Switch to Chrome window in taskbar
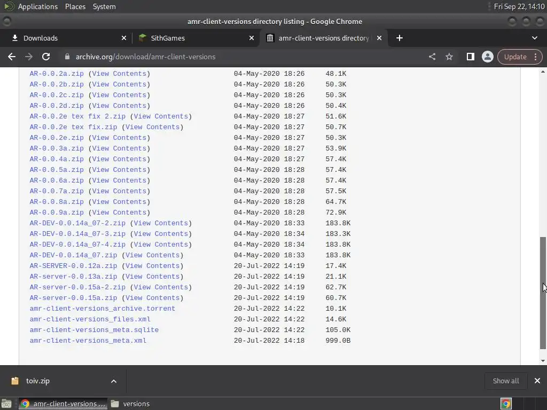This screenshot has width=547, height=410. (63, 404)
